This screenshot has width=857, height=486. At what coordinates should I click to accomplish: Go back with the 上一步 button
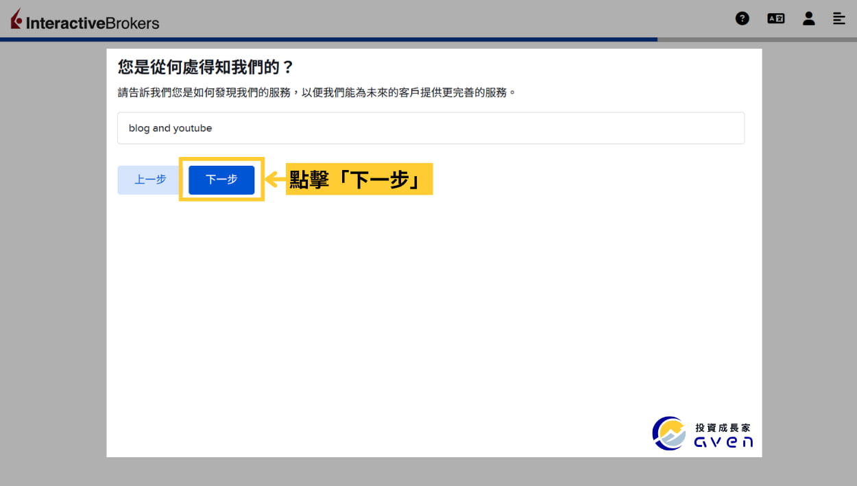pyautogui.click(x=150, y=180)
